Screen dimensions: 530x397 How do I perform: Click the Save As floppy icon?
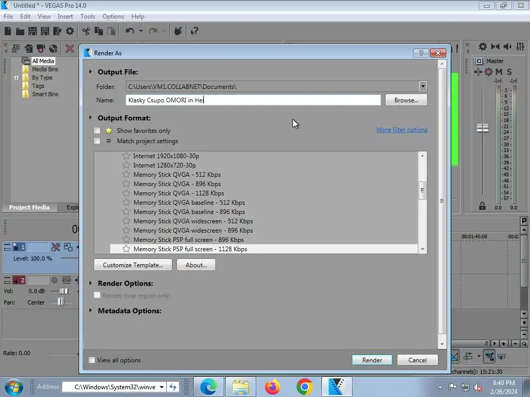point(45,31)
